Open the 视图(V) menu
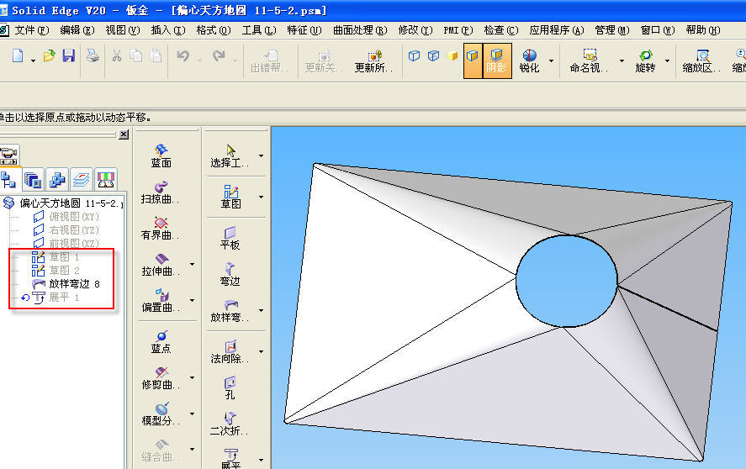Viewport: 746px width, 469px height. 122,30
